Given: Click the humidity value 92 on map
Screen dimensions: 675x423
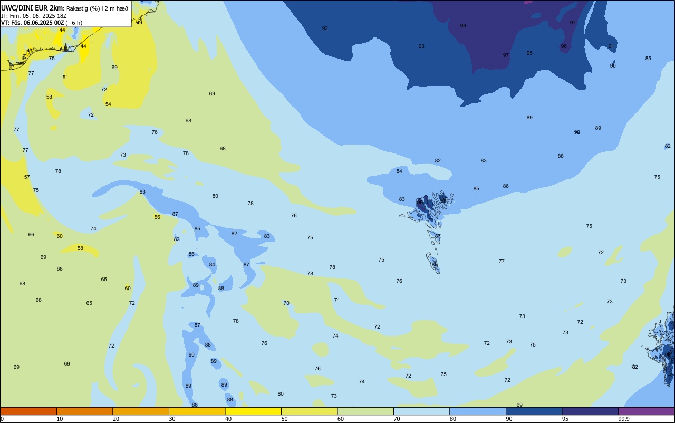Looking at the screenshot, I should (x=325, y=28).
